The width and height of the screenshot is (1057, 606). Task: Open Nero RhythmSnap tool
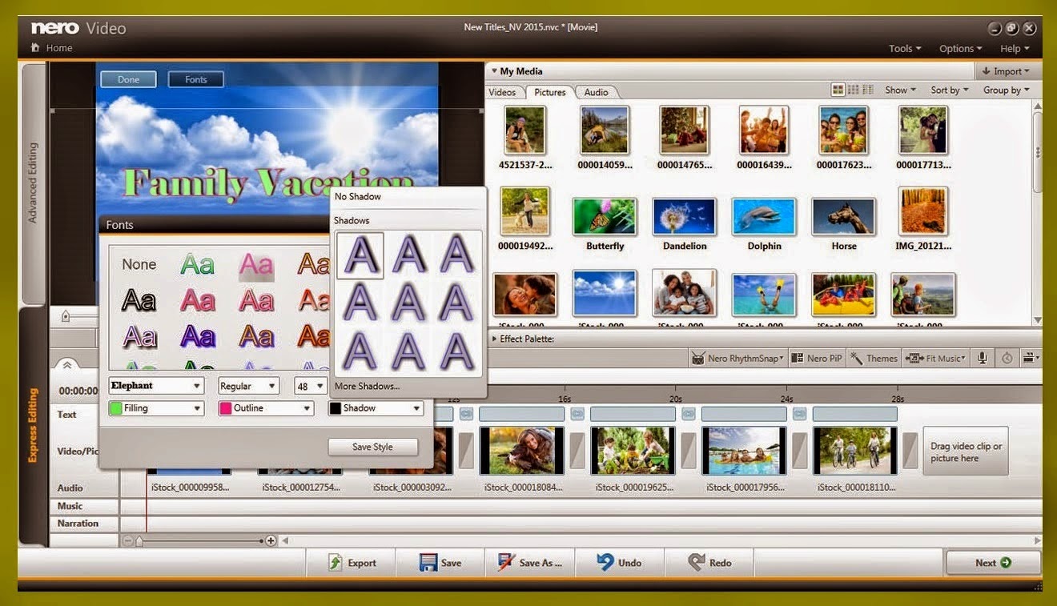[737, 358]
